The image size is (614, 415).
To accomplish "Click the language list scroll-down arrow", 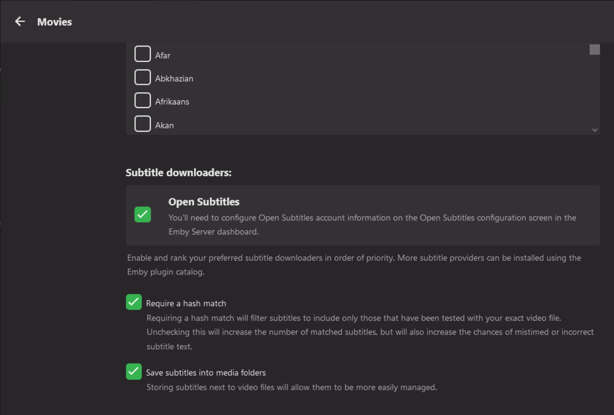I will coord(594,130).
